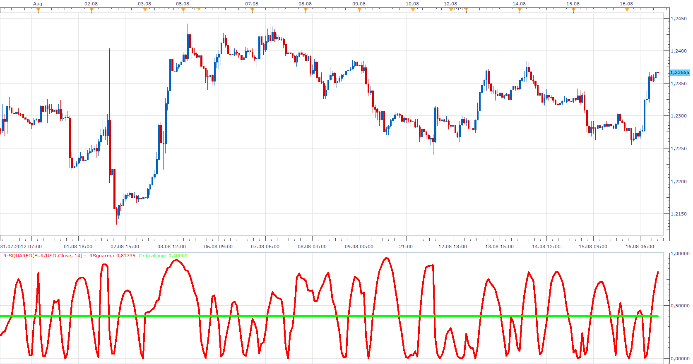The height and width of the screenshot is (364, 693).
Task: Select the orange marker below 12.08
Action: pyautogui.click(x=451, y=10)
